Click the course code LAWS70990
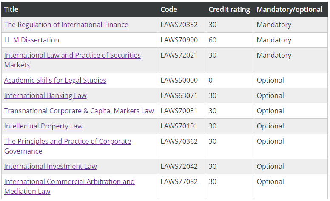 [179, 40]
